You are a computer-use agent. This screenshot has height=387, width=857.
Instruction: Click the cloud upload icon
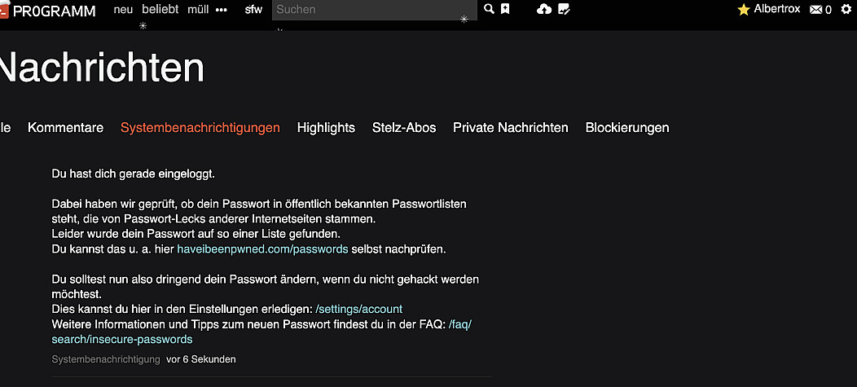(544, 9)
